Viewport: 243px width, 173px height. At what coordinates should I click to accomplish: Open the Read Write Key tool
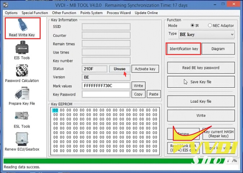[23, 28]
